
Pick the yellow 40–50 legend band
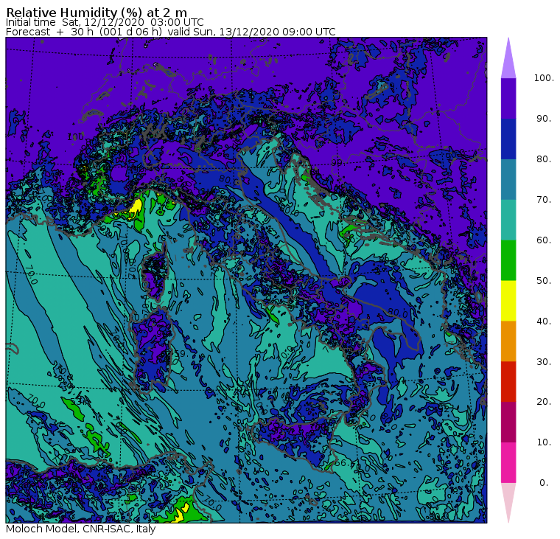pos(508,301)
